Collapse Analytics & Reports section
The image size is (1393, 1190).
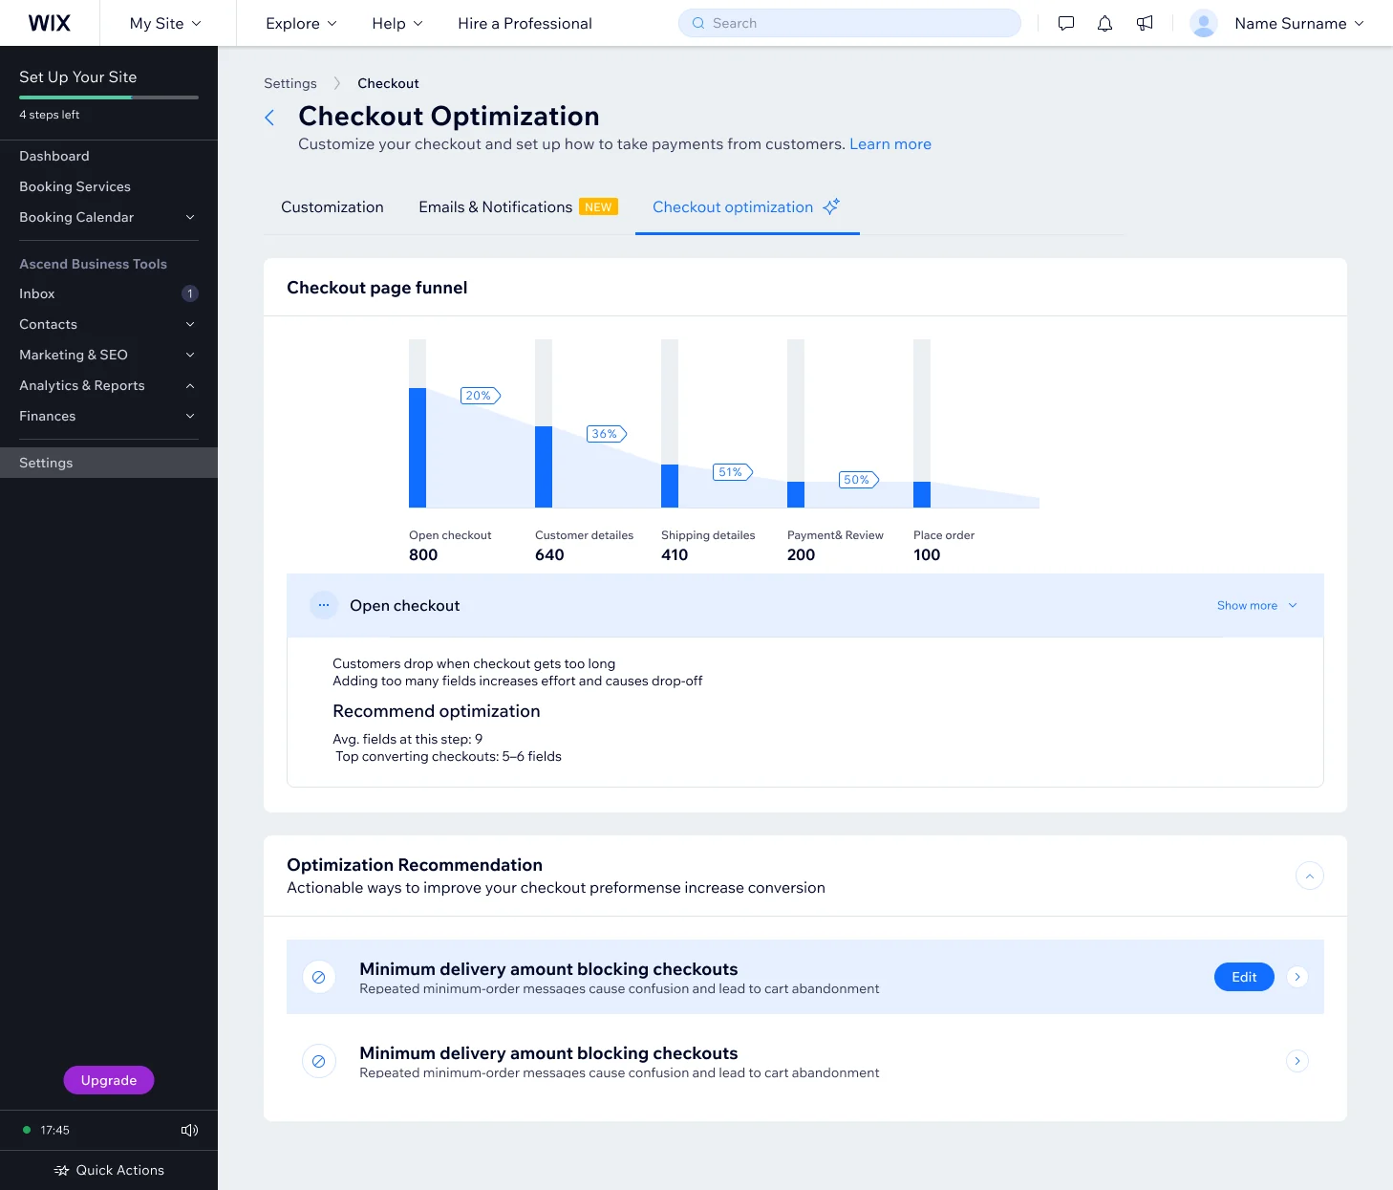pos(190,385)
